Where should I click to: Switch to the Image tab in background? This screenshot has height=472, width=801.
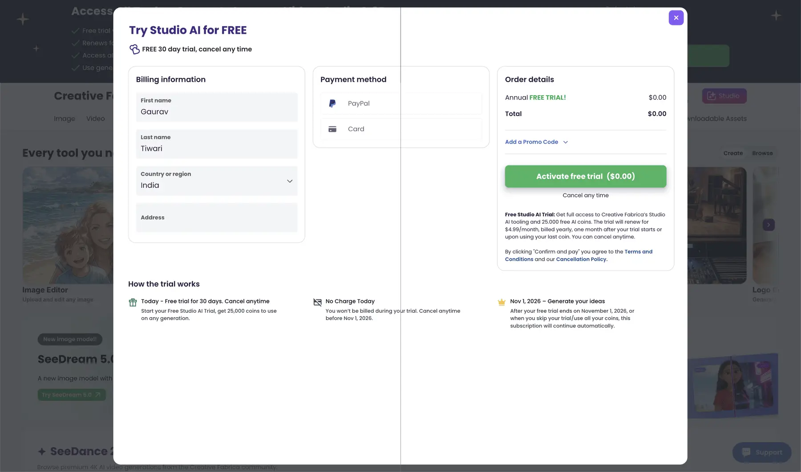point(65,118)
